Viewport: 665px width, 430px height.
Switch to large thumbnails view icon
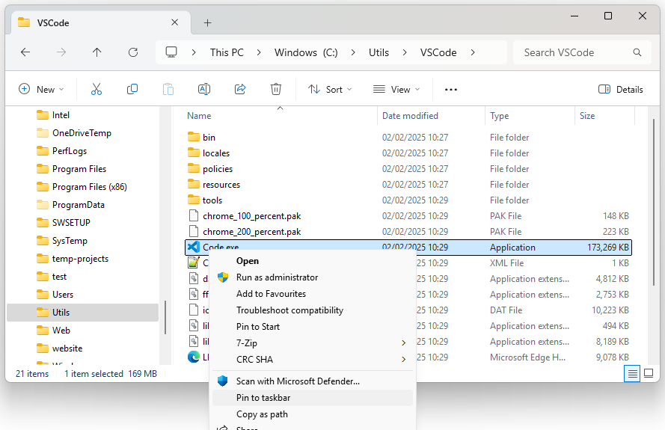coord(649,374)
